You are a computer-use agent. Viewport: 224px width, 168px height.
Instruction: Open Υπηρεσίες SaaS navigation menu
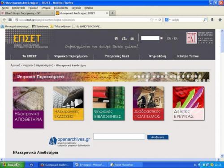[x=117, y=56]
